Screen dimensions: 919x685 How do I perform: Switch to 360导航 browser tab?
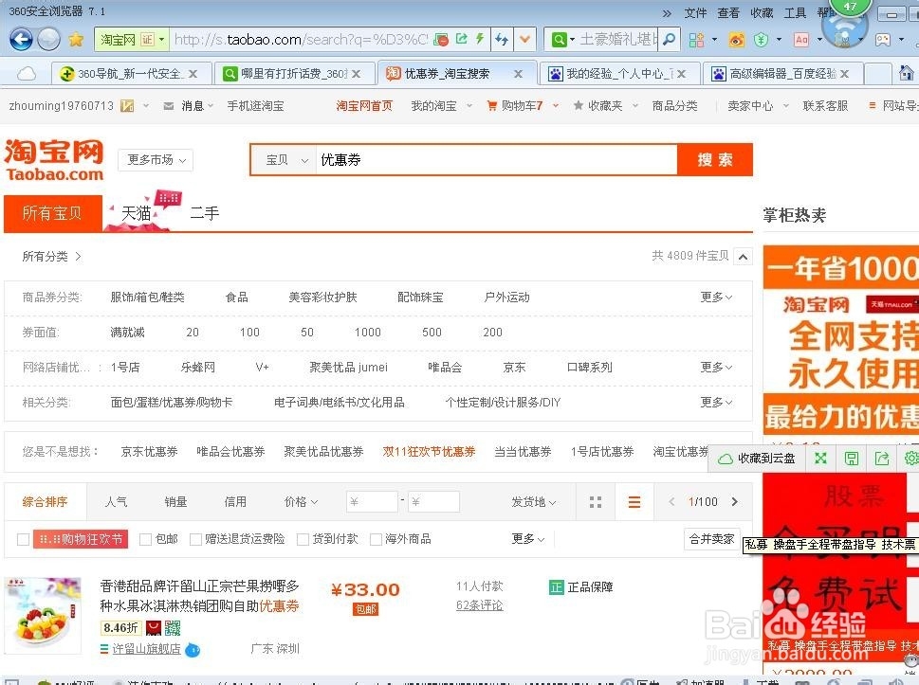(x=129, y=74)
